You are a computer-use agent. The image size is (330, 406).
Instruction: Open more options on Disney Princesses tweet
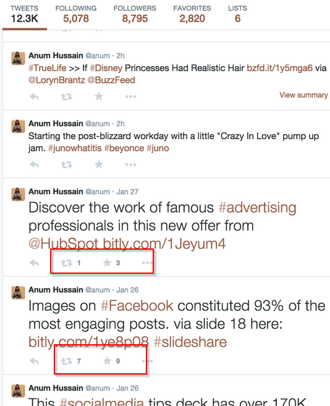[130, 96]
